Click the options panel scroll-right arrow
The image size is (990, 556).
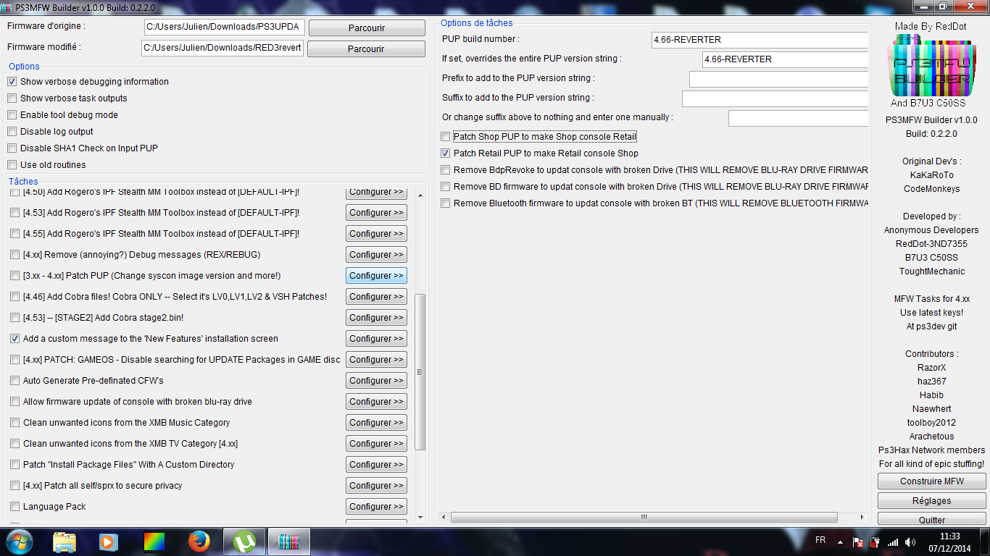(862, 518)
